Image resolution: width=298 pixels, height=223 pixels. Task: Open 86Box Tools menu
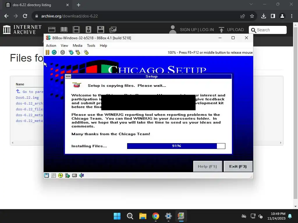[x=91, y=46]
